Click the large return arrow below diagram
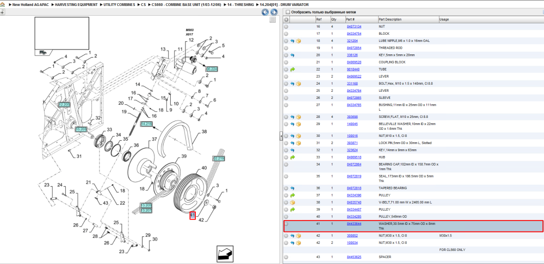 [224, 254]
